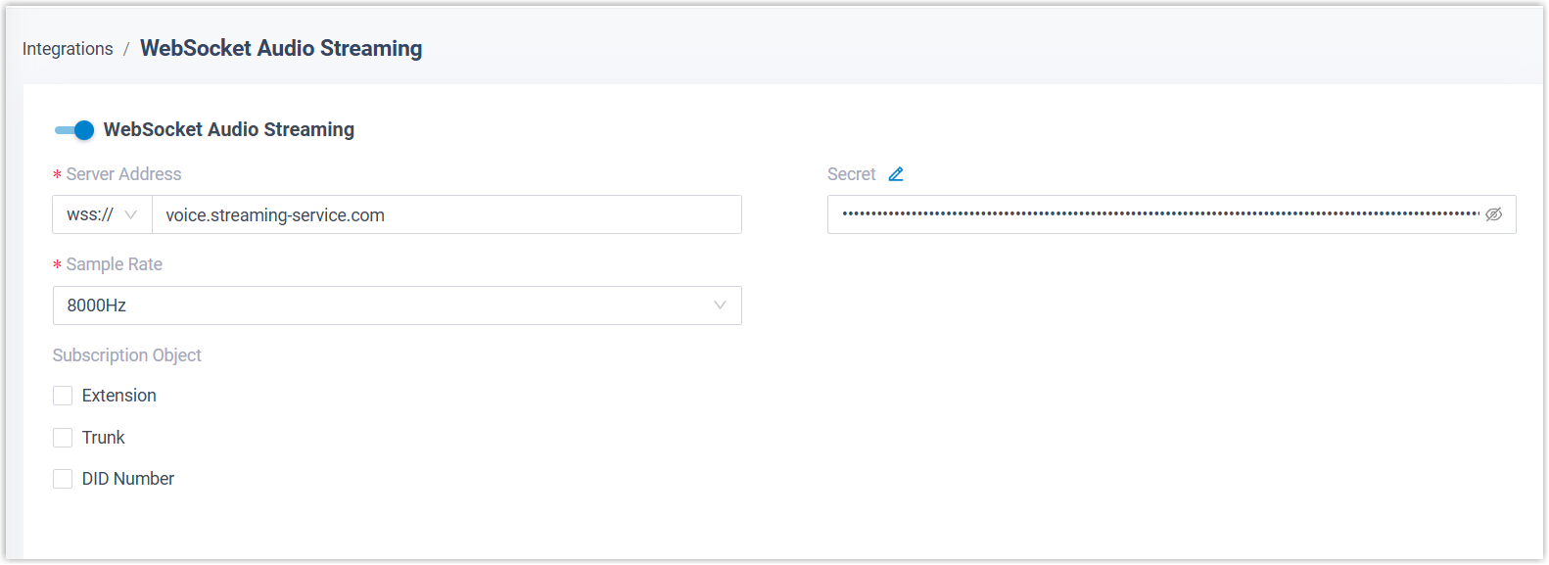Enable the DID Number checkbox

point(63,479)
